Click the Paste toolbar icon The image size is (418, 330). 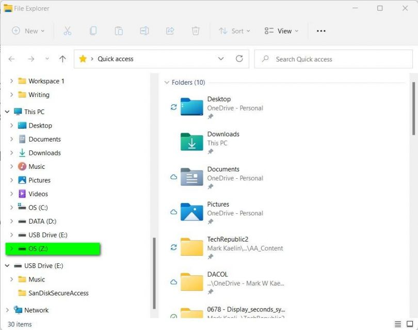click(119, 30)
